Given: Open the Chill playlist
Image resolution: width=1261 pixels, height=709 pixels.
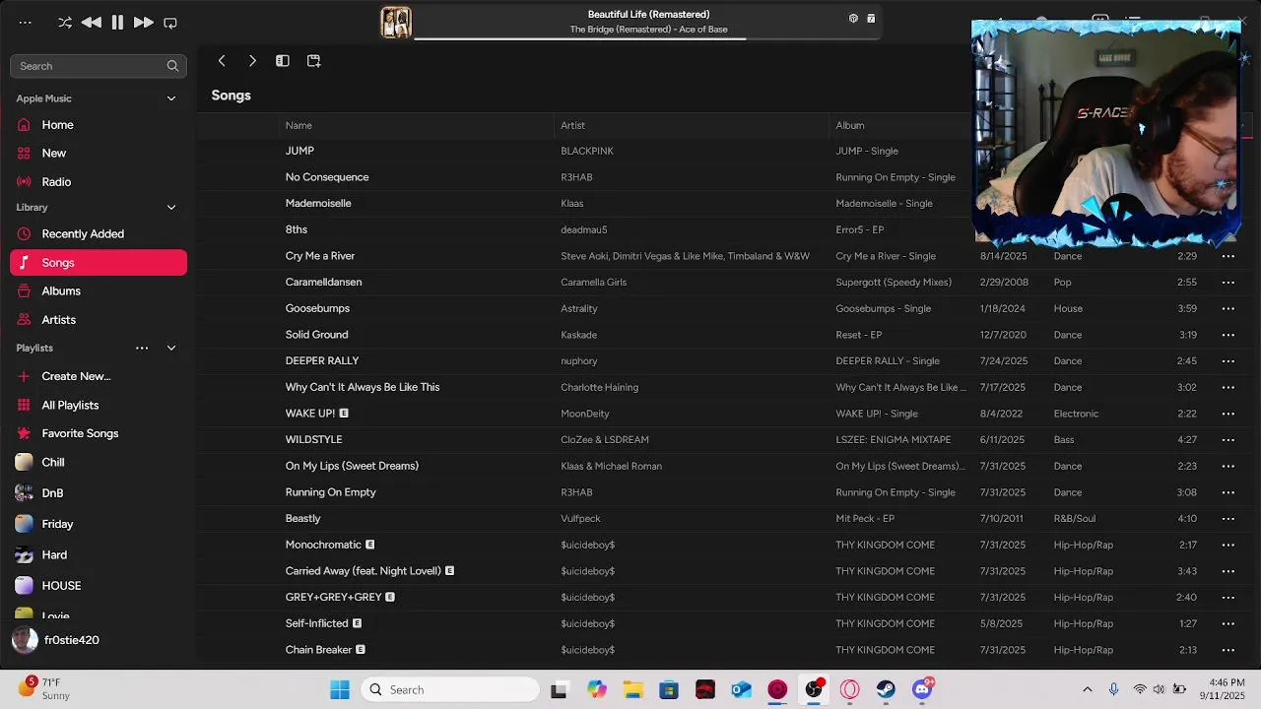Looking at the screenshot, I should pyautogui.click(x=98, y=463).
